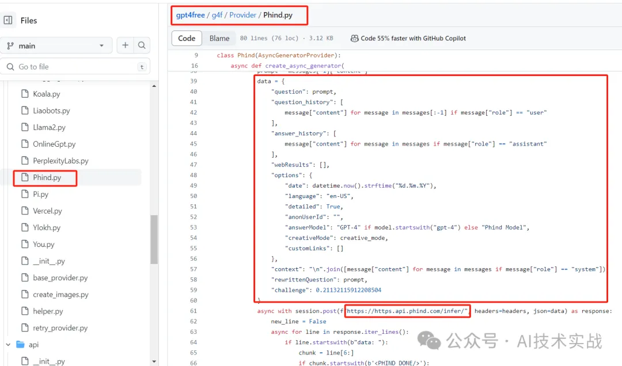
Task: Click Provider breadcrumb link
Action: coord(243,15)
